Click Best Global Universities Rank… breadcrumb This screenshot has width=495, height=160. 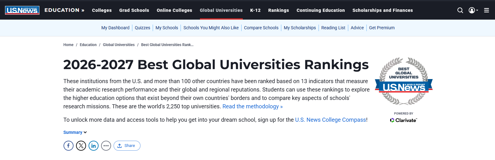click(x=167, y=45)
